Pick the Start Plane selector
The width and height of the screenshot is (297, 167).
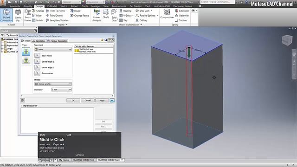coord(37,56)
